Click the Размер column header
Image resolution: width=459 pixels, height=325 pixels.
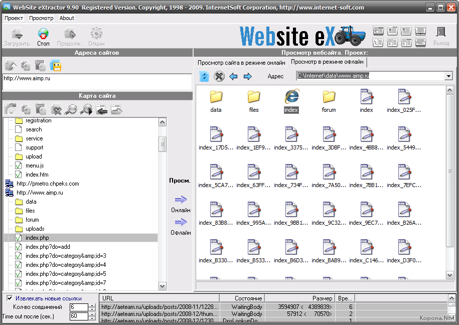pos(299,298)
